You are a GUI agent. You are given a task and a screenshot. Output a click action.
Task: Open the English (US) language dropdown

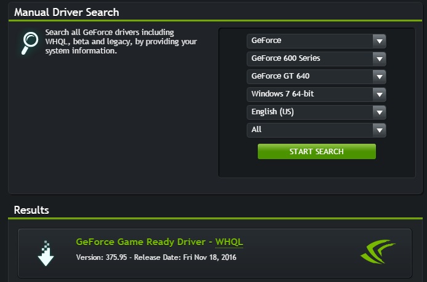click(x=316, y=112)
